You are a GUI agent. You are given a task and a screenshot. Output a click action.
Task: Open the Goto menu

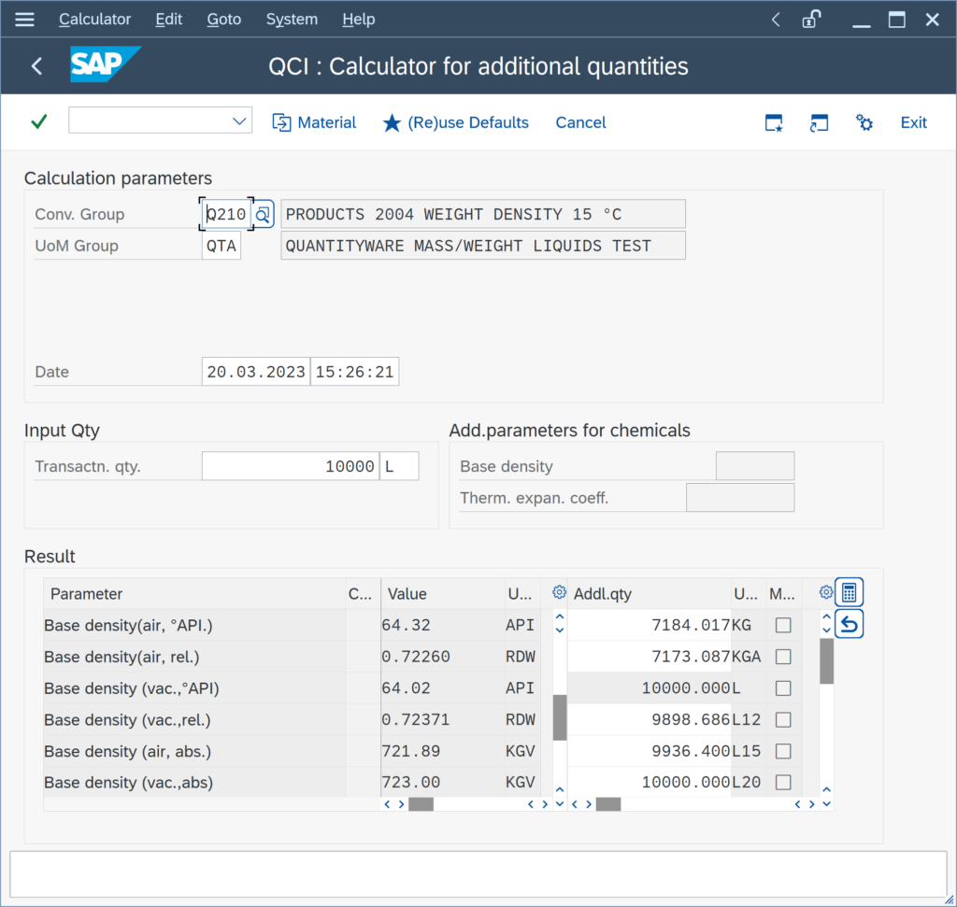pos(224,20)
